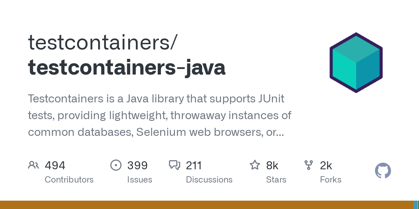Open the GitHub Octocat logo
The width and height of the screenshot is (419, 209).
click(x=383, y=171)
